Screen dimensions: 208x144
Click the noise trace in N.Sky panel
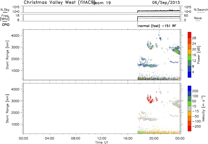click(159, 11)
